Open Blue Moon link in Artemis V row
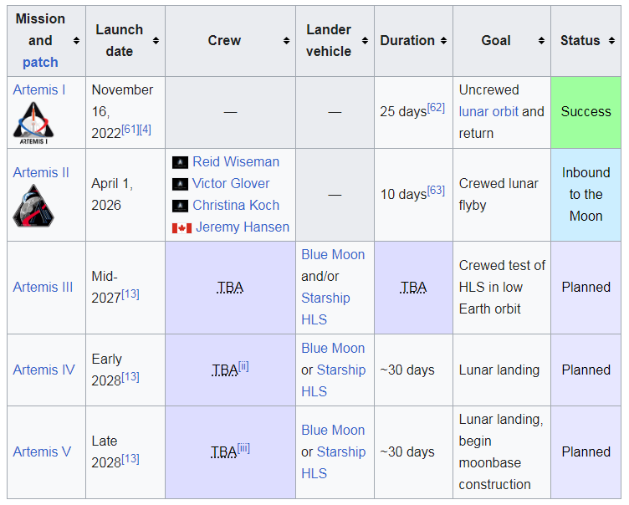 point(333,431)
